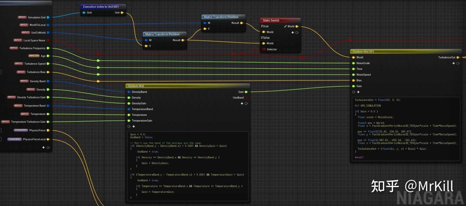The image size is (466, 206).
Task: Click the If true World input pin
Action: click(x=264, y=32)
